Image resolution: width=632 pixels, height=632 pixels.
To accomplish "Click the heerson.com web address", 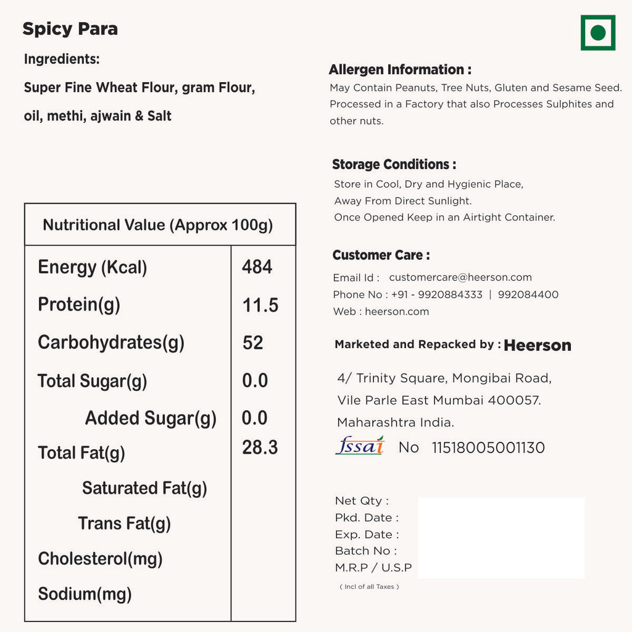I will point(397,312).
